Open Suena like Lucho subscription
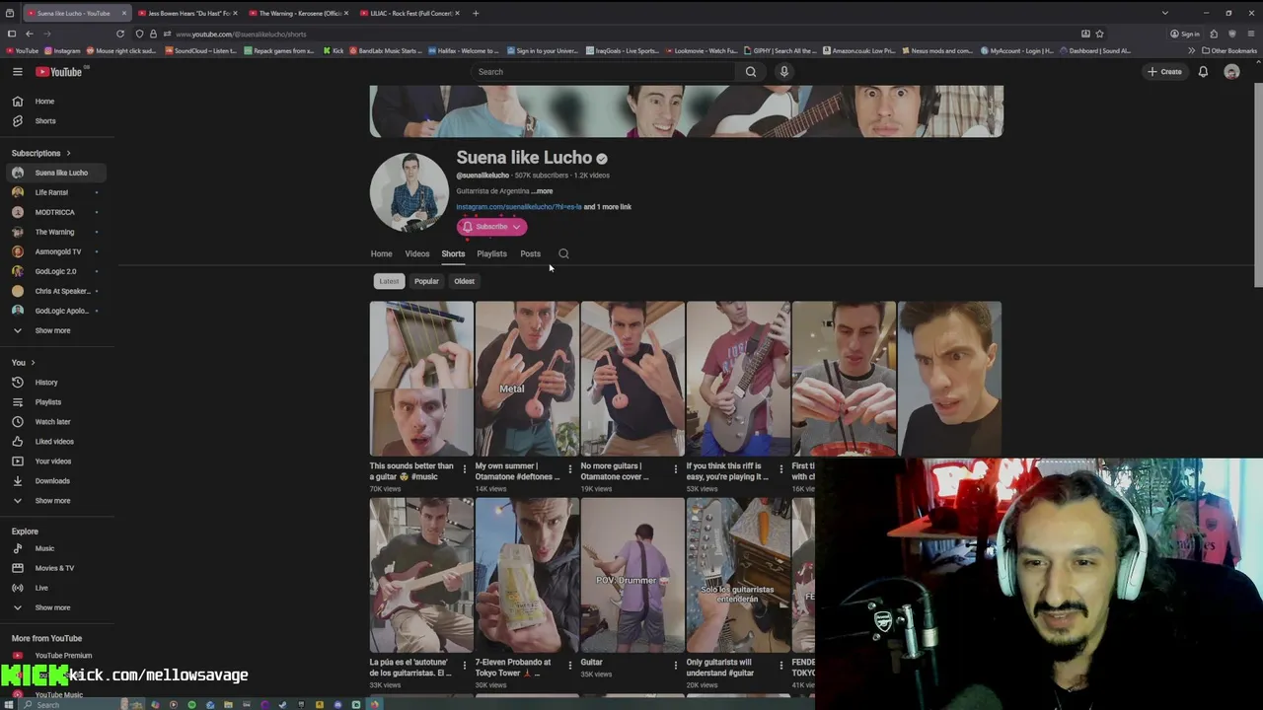Image resolution: width=1263 pixels, height=710 pixels. 55,173
